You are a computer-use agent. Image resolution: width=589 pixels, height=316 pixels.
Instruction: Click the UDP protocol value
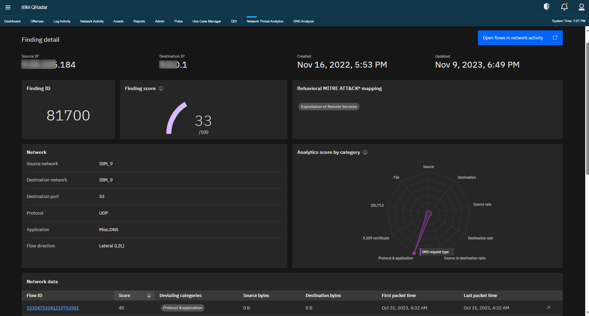point(104,213)
